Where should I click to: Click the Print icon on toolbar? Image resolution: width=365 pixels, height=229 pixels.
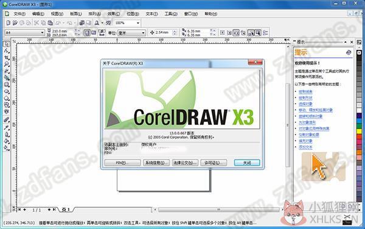pyautogui.click(x=29, y=23)
